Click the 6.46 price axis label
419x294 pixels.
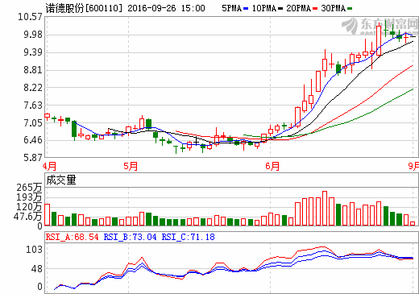coord(33,140)
